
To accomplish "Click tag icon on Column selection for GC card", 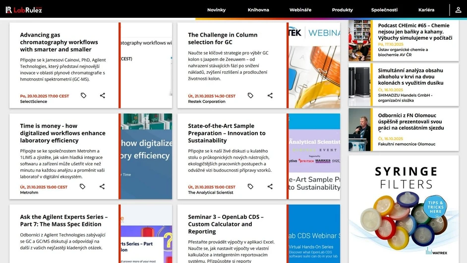I will (250, 96).
